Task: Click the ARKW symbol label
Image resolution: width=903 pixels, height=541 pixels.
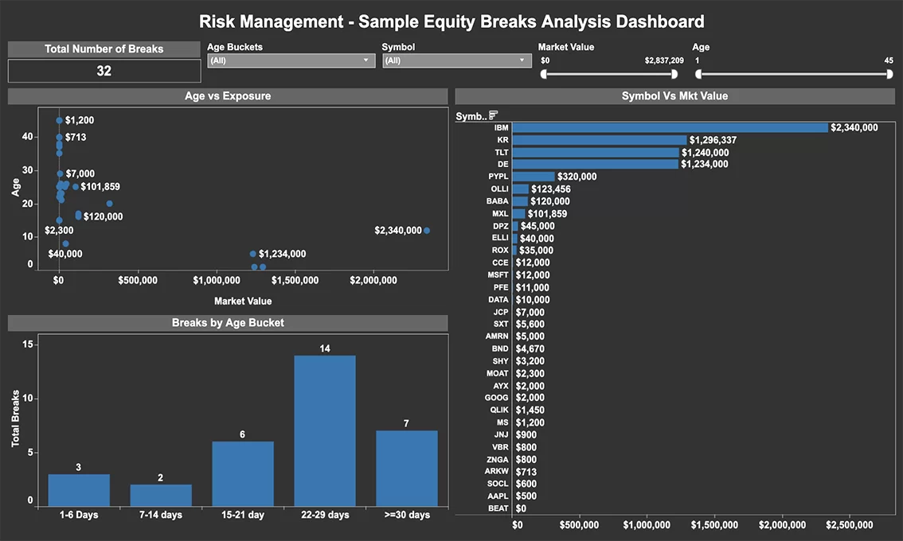Action: [x=497, y=471]
